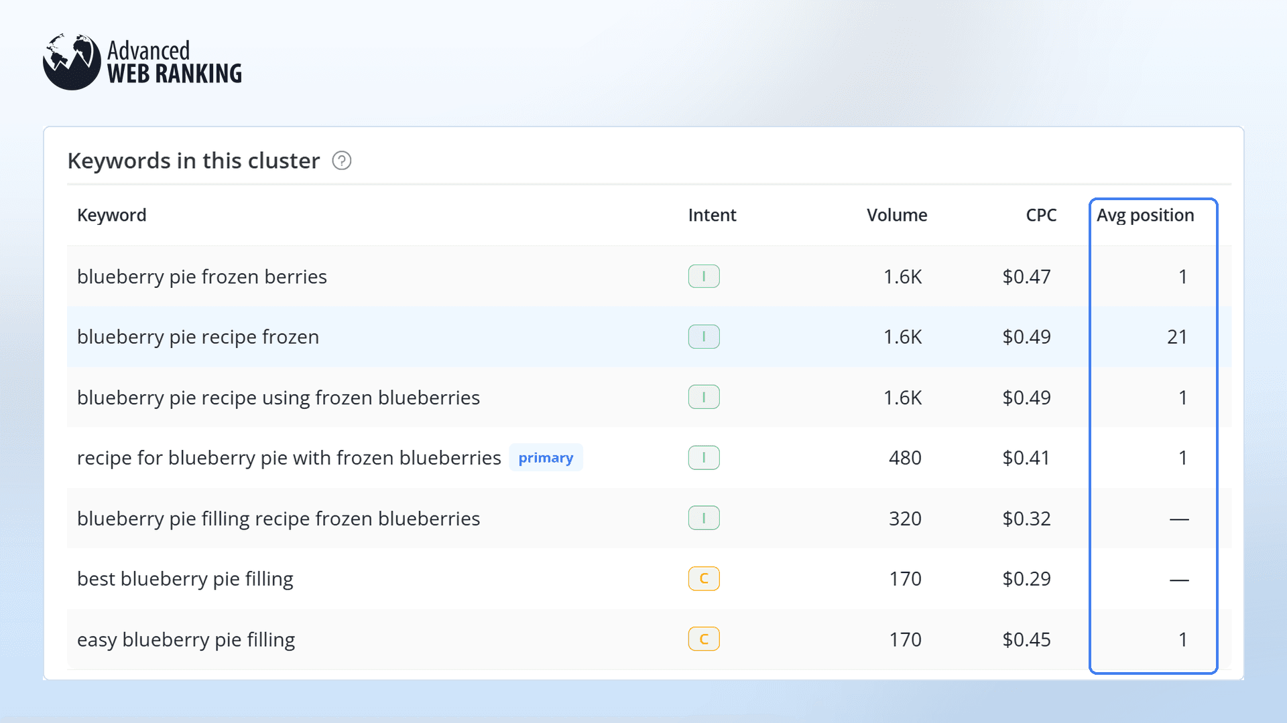
Task: Click the primary tag label
Action: pyautogui.click(x=546, y=458)
